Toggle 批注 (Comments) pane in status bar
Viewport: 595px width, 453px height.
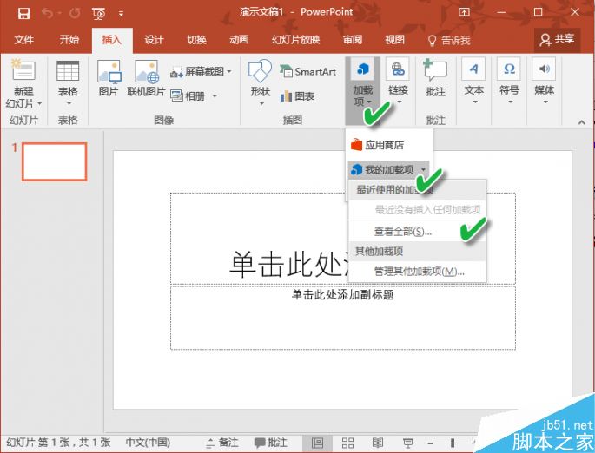click(271, 443)
